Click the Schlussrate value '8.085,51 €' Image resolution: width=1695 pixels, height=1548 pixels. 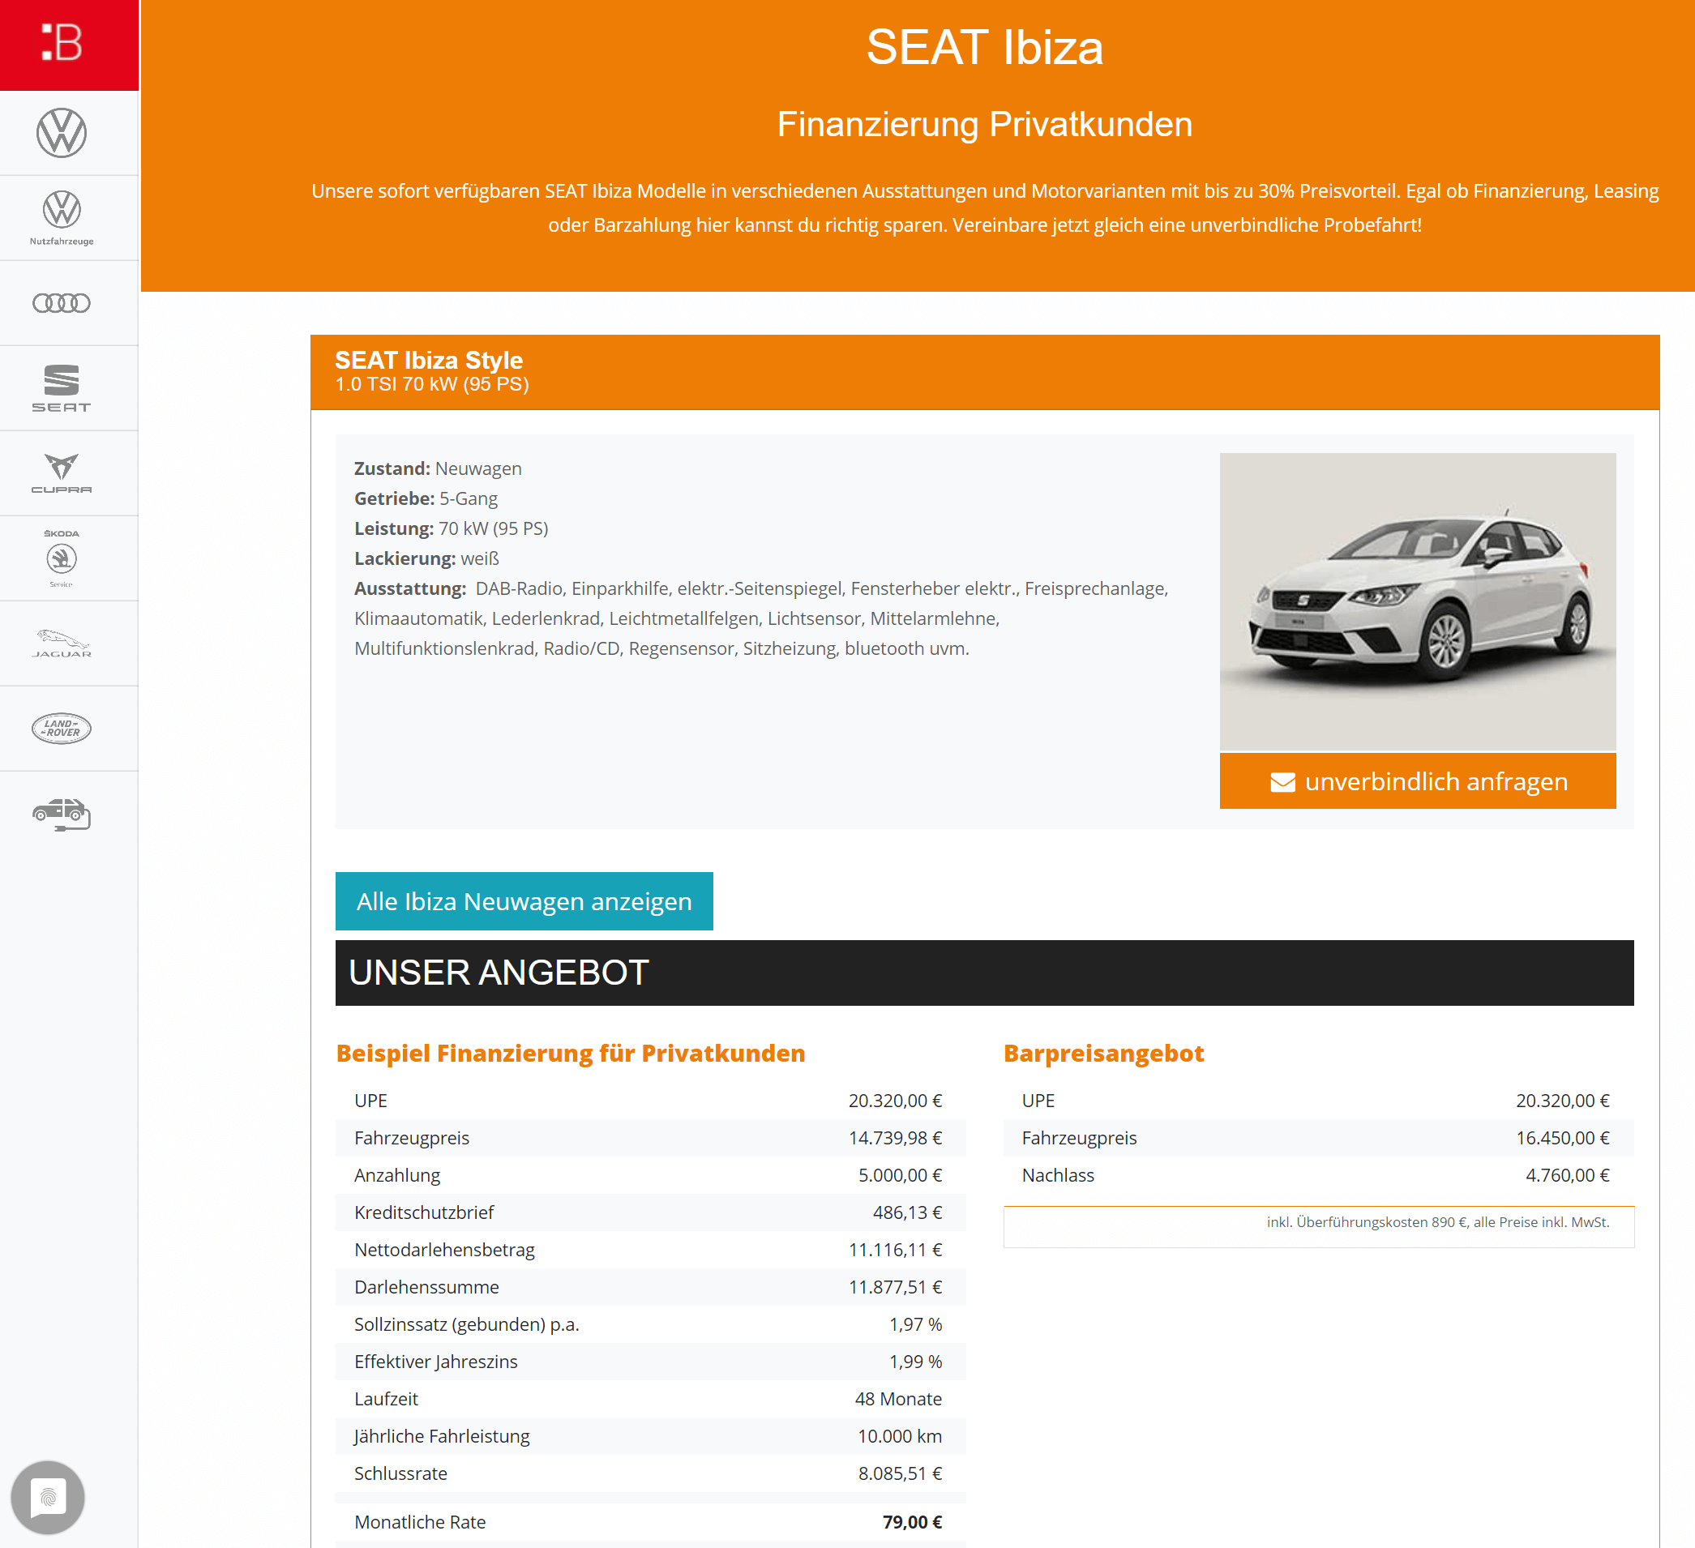[x=901, y=1473]
